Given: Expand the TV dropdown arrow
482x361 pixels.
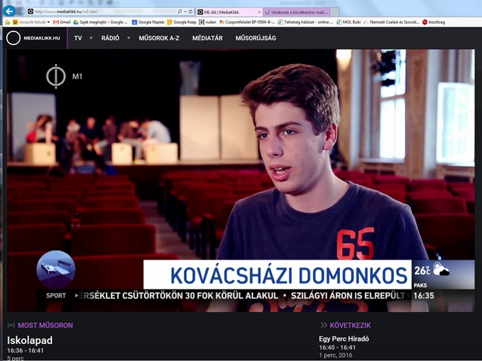Looking at the screenshot, I should point(91,38).
